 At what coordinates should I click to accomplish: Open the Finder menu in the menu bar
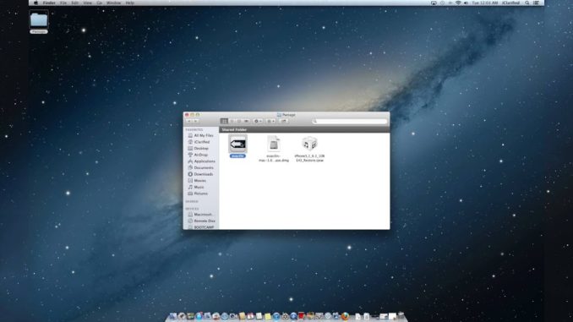(49, 3)
